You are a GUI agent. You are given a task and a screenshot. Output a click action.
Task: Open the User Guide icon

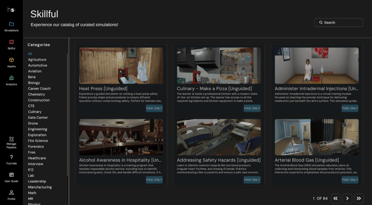point(11,175)
